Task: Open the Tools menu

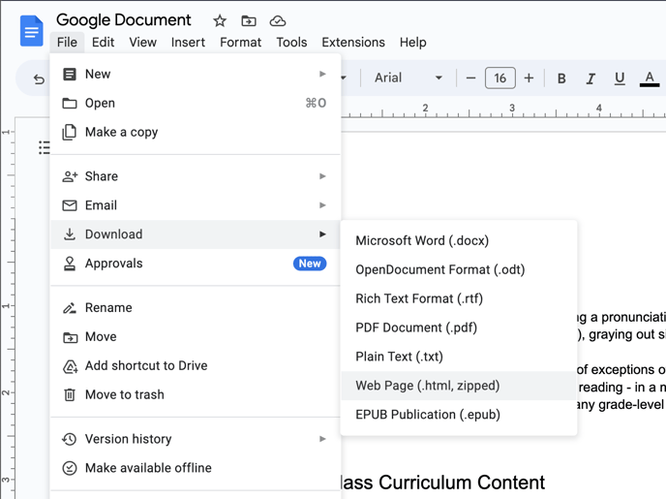Action: click(291, 43)
